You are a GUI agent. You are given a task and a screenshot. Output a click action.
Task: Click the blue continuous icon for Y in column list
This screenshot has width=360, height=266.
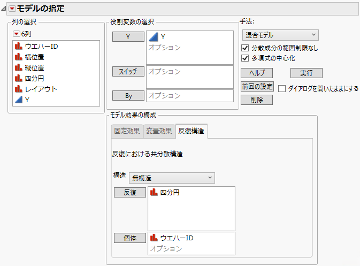click(x=19, y=100)
